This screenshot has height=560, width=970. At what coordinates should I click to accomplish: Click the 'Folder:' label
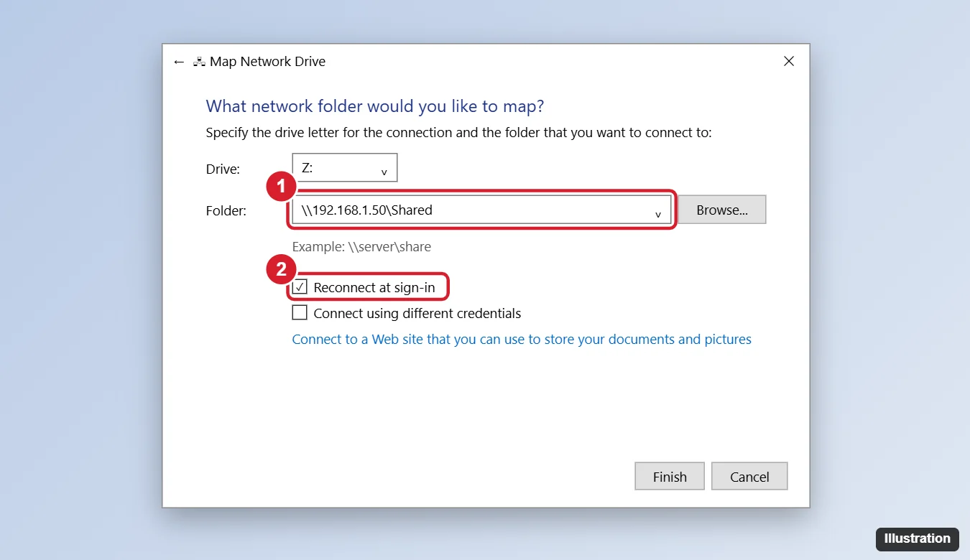tap(226, 211)
